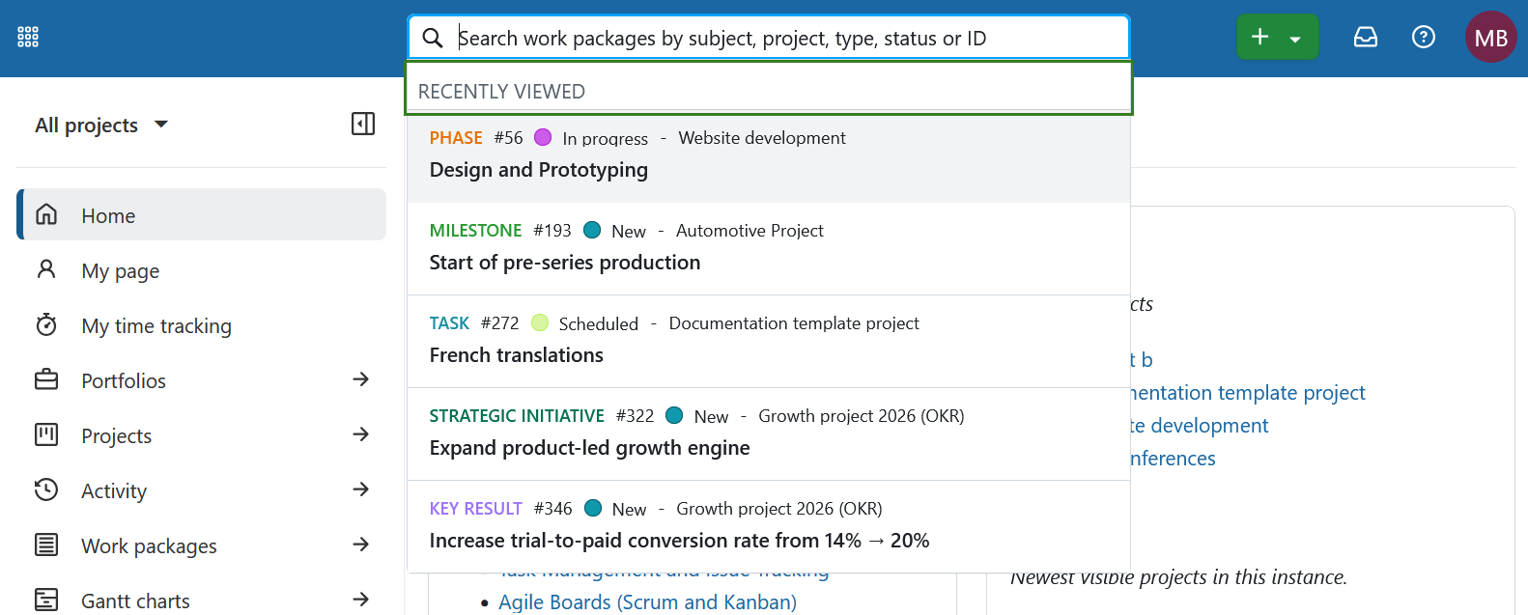Click the My page person icon
The width and height of the screenshot is (1528, 615).
[46, 269]
